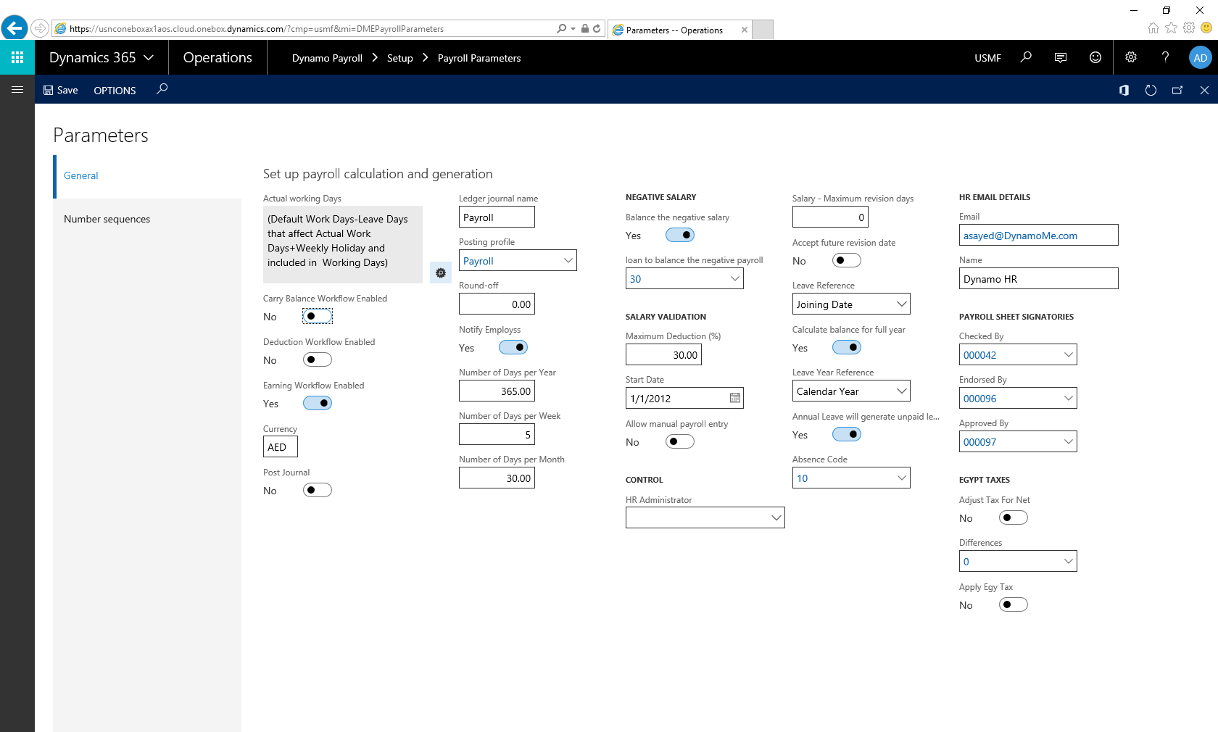Open the messages icon in top bar

pyautogui.click(x=1061, y=57)
